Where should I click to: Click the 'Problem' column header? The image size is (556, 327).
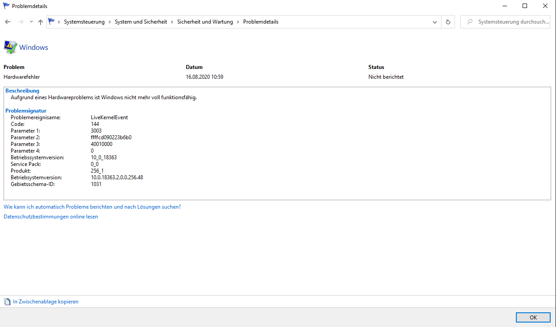14,67
